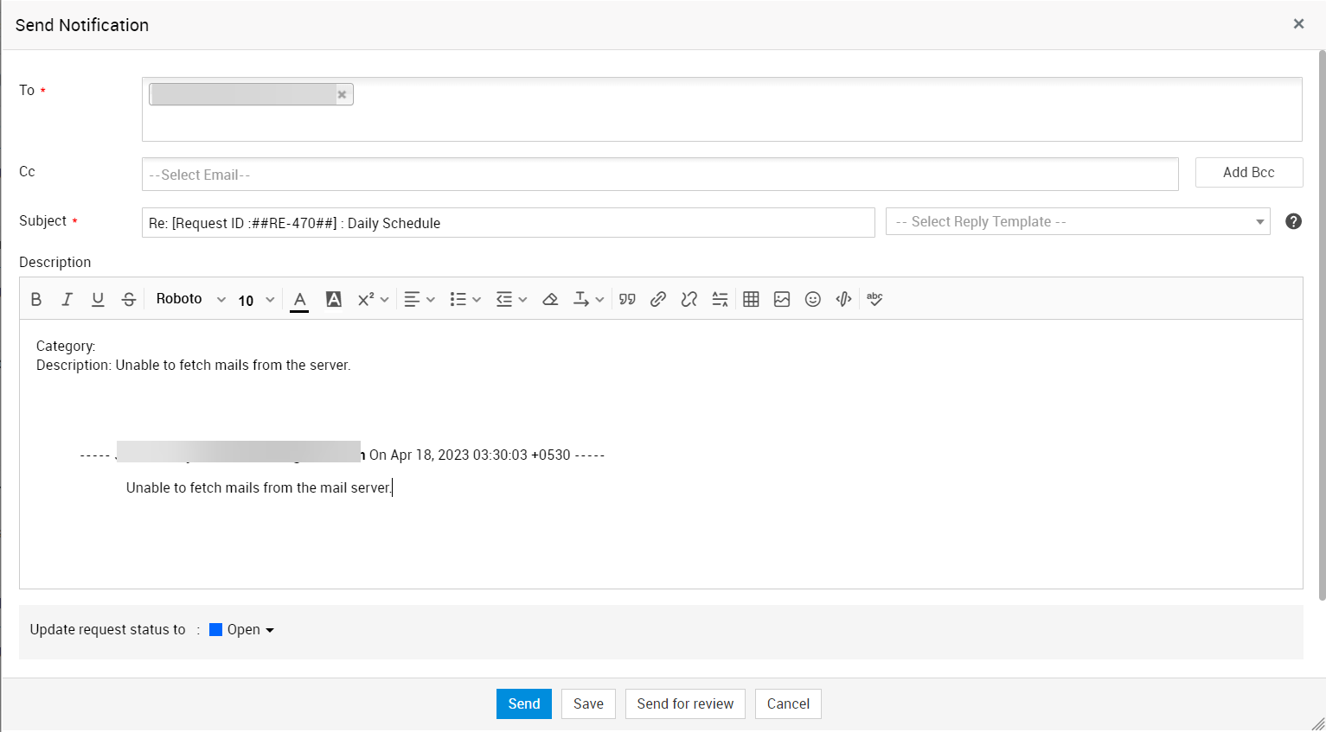Click the Send for review button

(x=685, y=703)
